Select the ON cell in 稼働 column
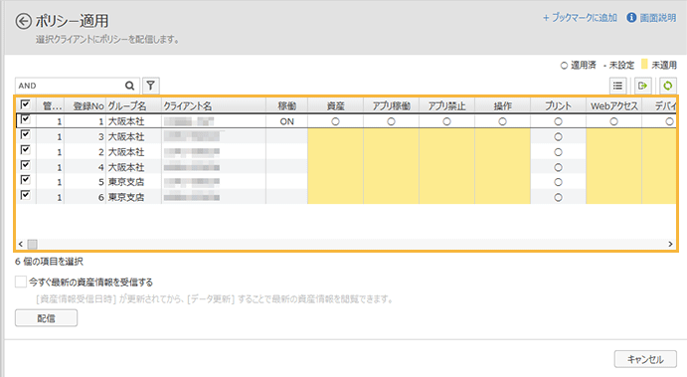Screen dimensions: 687x377 286,121
